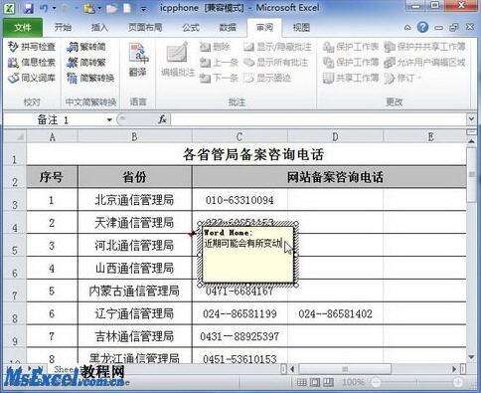Click the vertical scrollbar down arrow
481x393 pixels.
click(472, 357)
